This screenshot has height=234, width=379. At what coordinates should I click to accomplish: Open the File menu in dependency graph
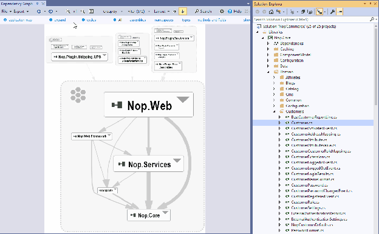coord(6,12)
